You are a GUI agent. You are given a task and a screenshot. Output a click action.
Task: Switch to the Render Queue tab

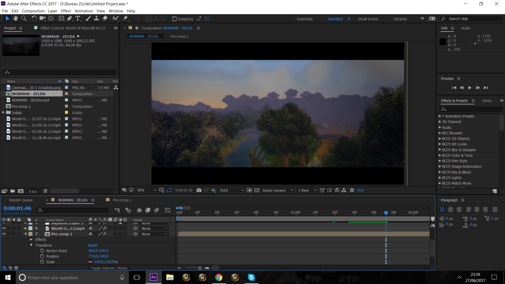[21, 200]
